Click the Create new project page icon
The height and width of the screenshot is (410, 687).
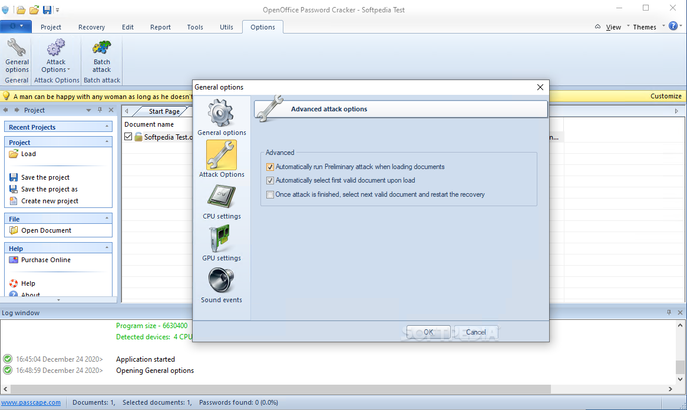coord(14,201)
